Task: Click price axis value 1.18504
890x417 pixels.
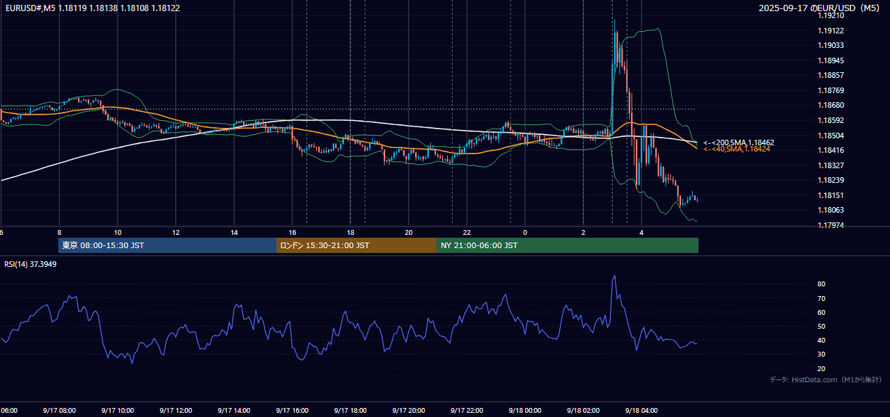Action: tap(832, 136)
